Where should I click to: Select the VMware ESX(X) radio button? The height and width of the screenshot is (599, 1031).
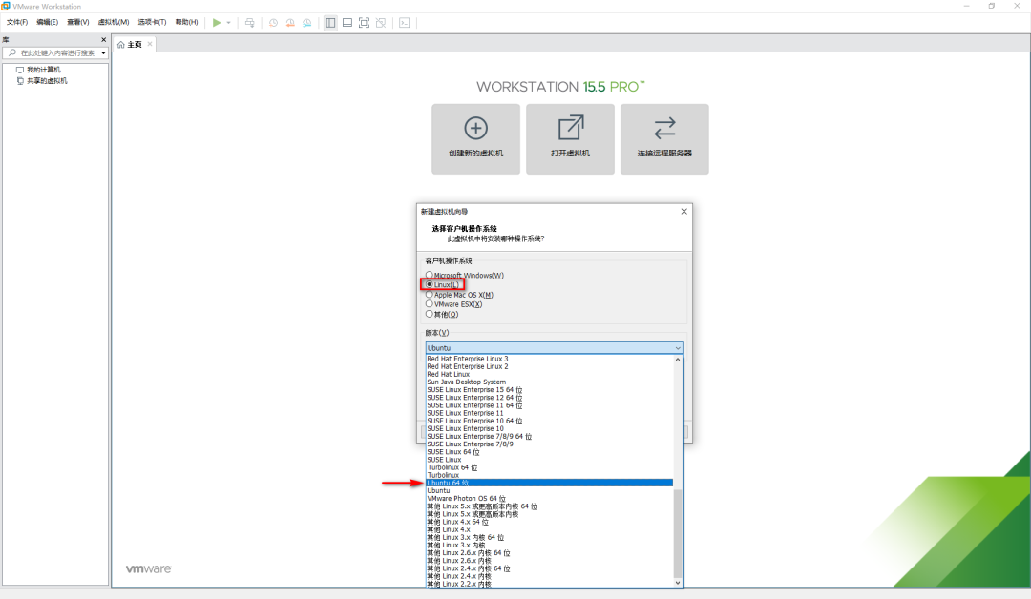pyautogui.click(x=430, y=304)
